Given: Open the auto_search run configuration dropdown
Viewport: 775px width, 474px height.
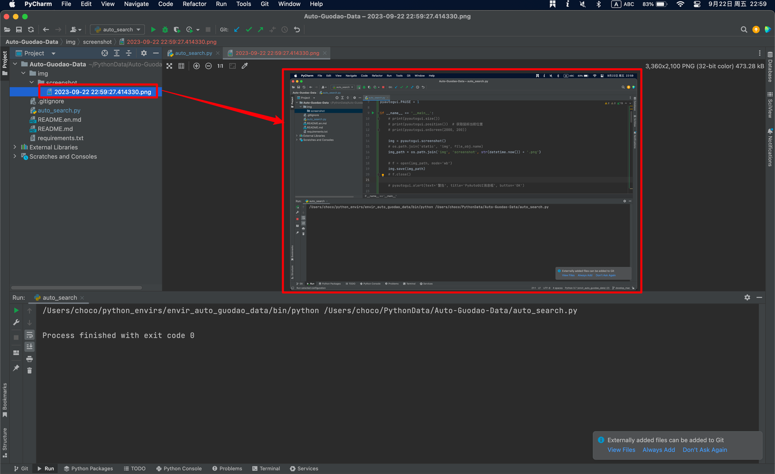Looking at the screenshot, I should click(117, 30).
